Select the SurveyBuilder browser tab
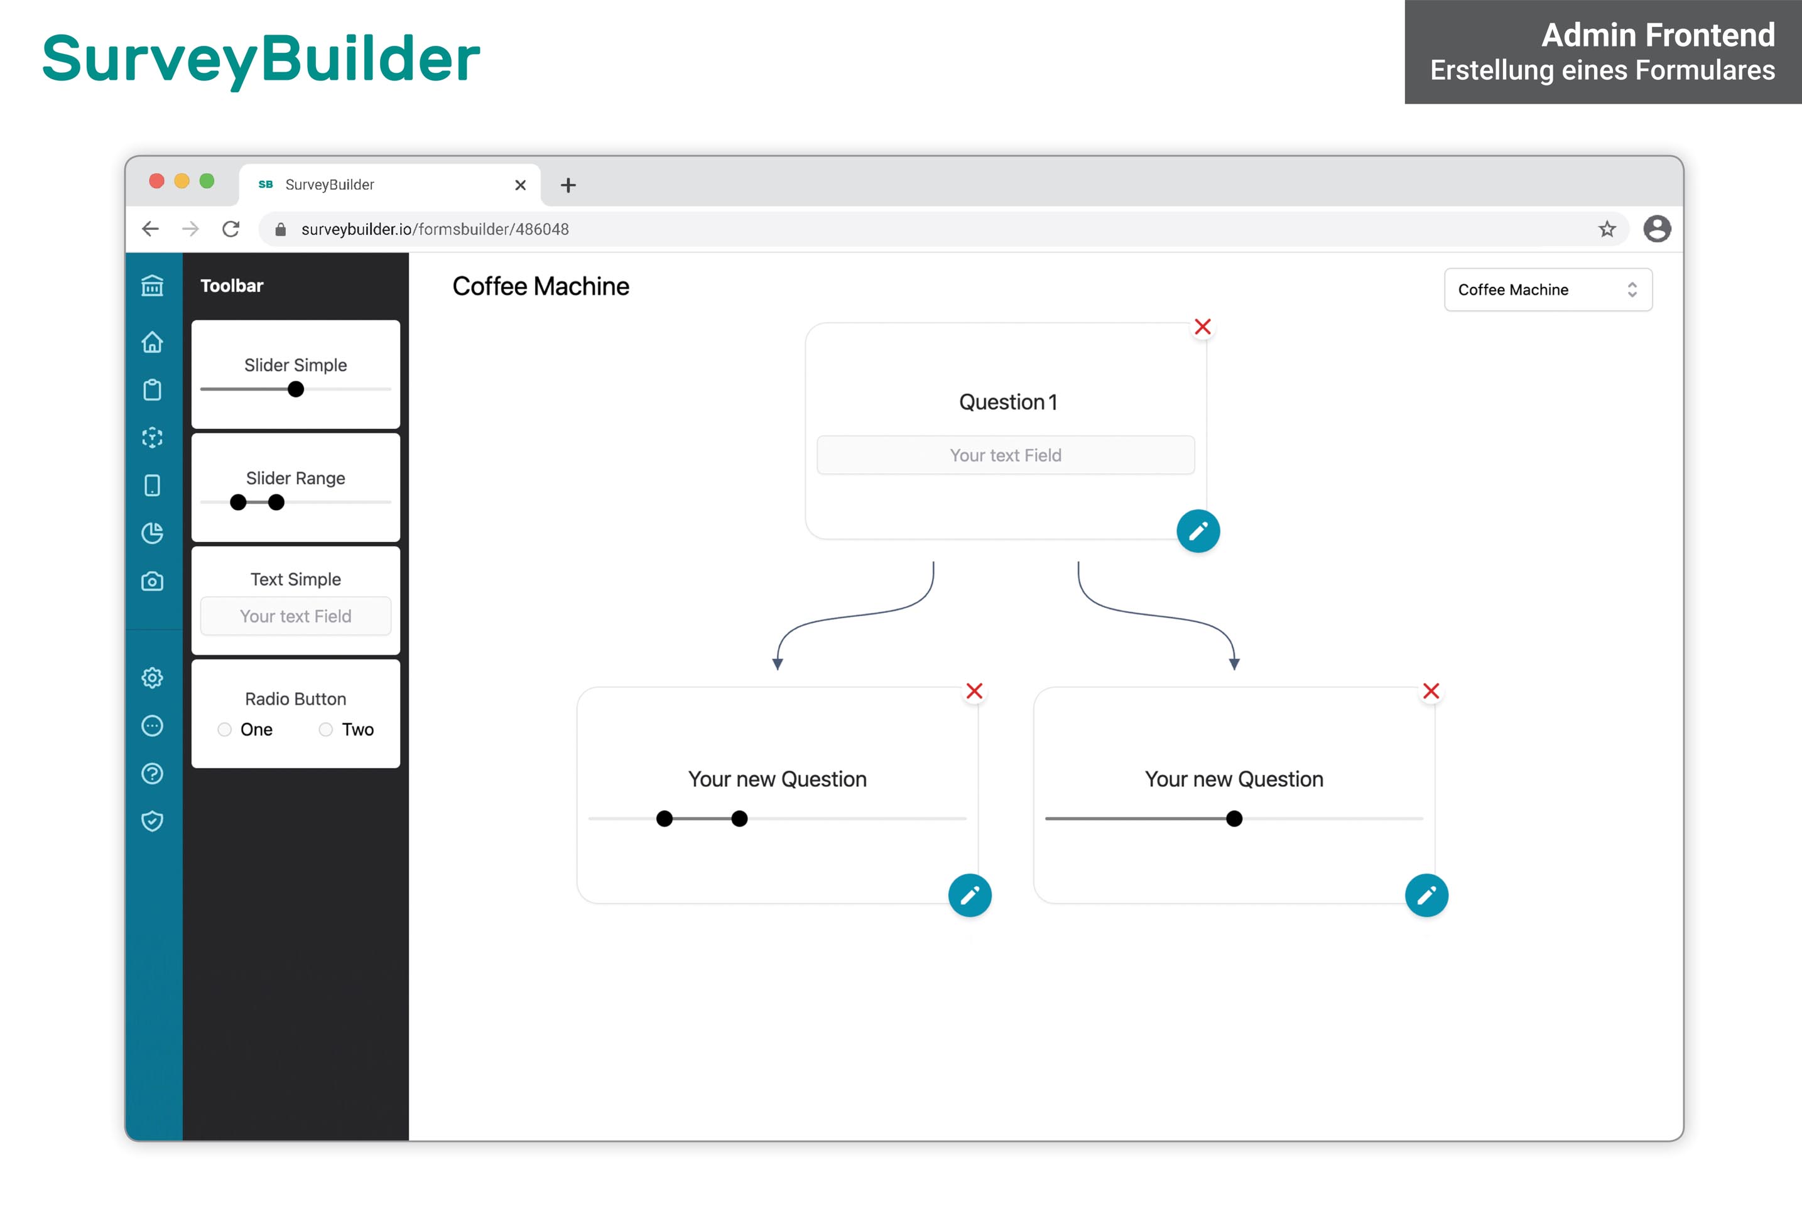 tap(390, 185)
